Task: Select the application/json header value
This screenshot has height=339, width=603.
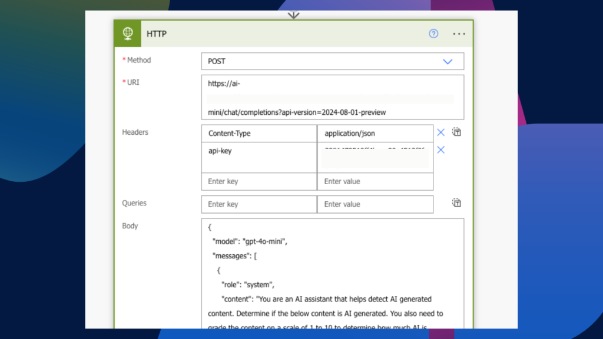Action: 375,133
